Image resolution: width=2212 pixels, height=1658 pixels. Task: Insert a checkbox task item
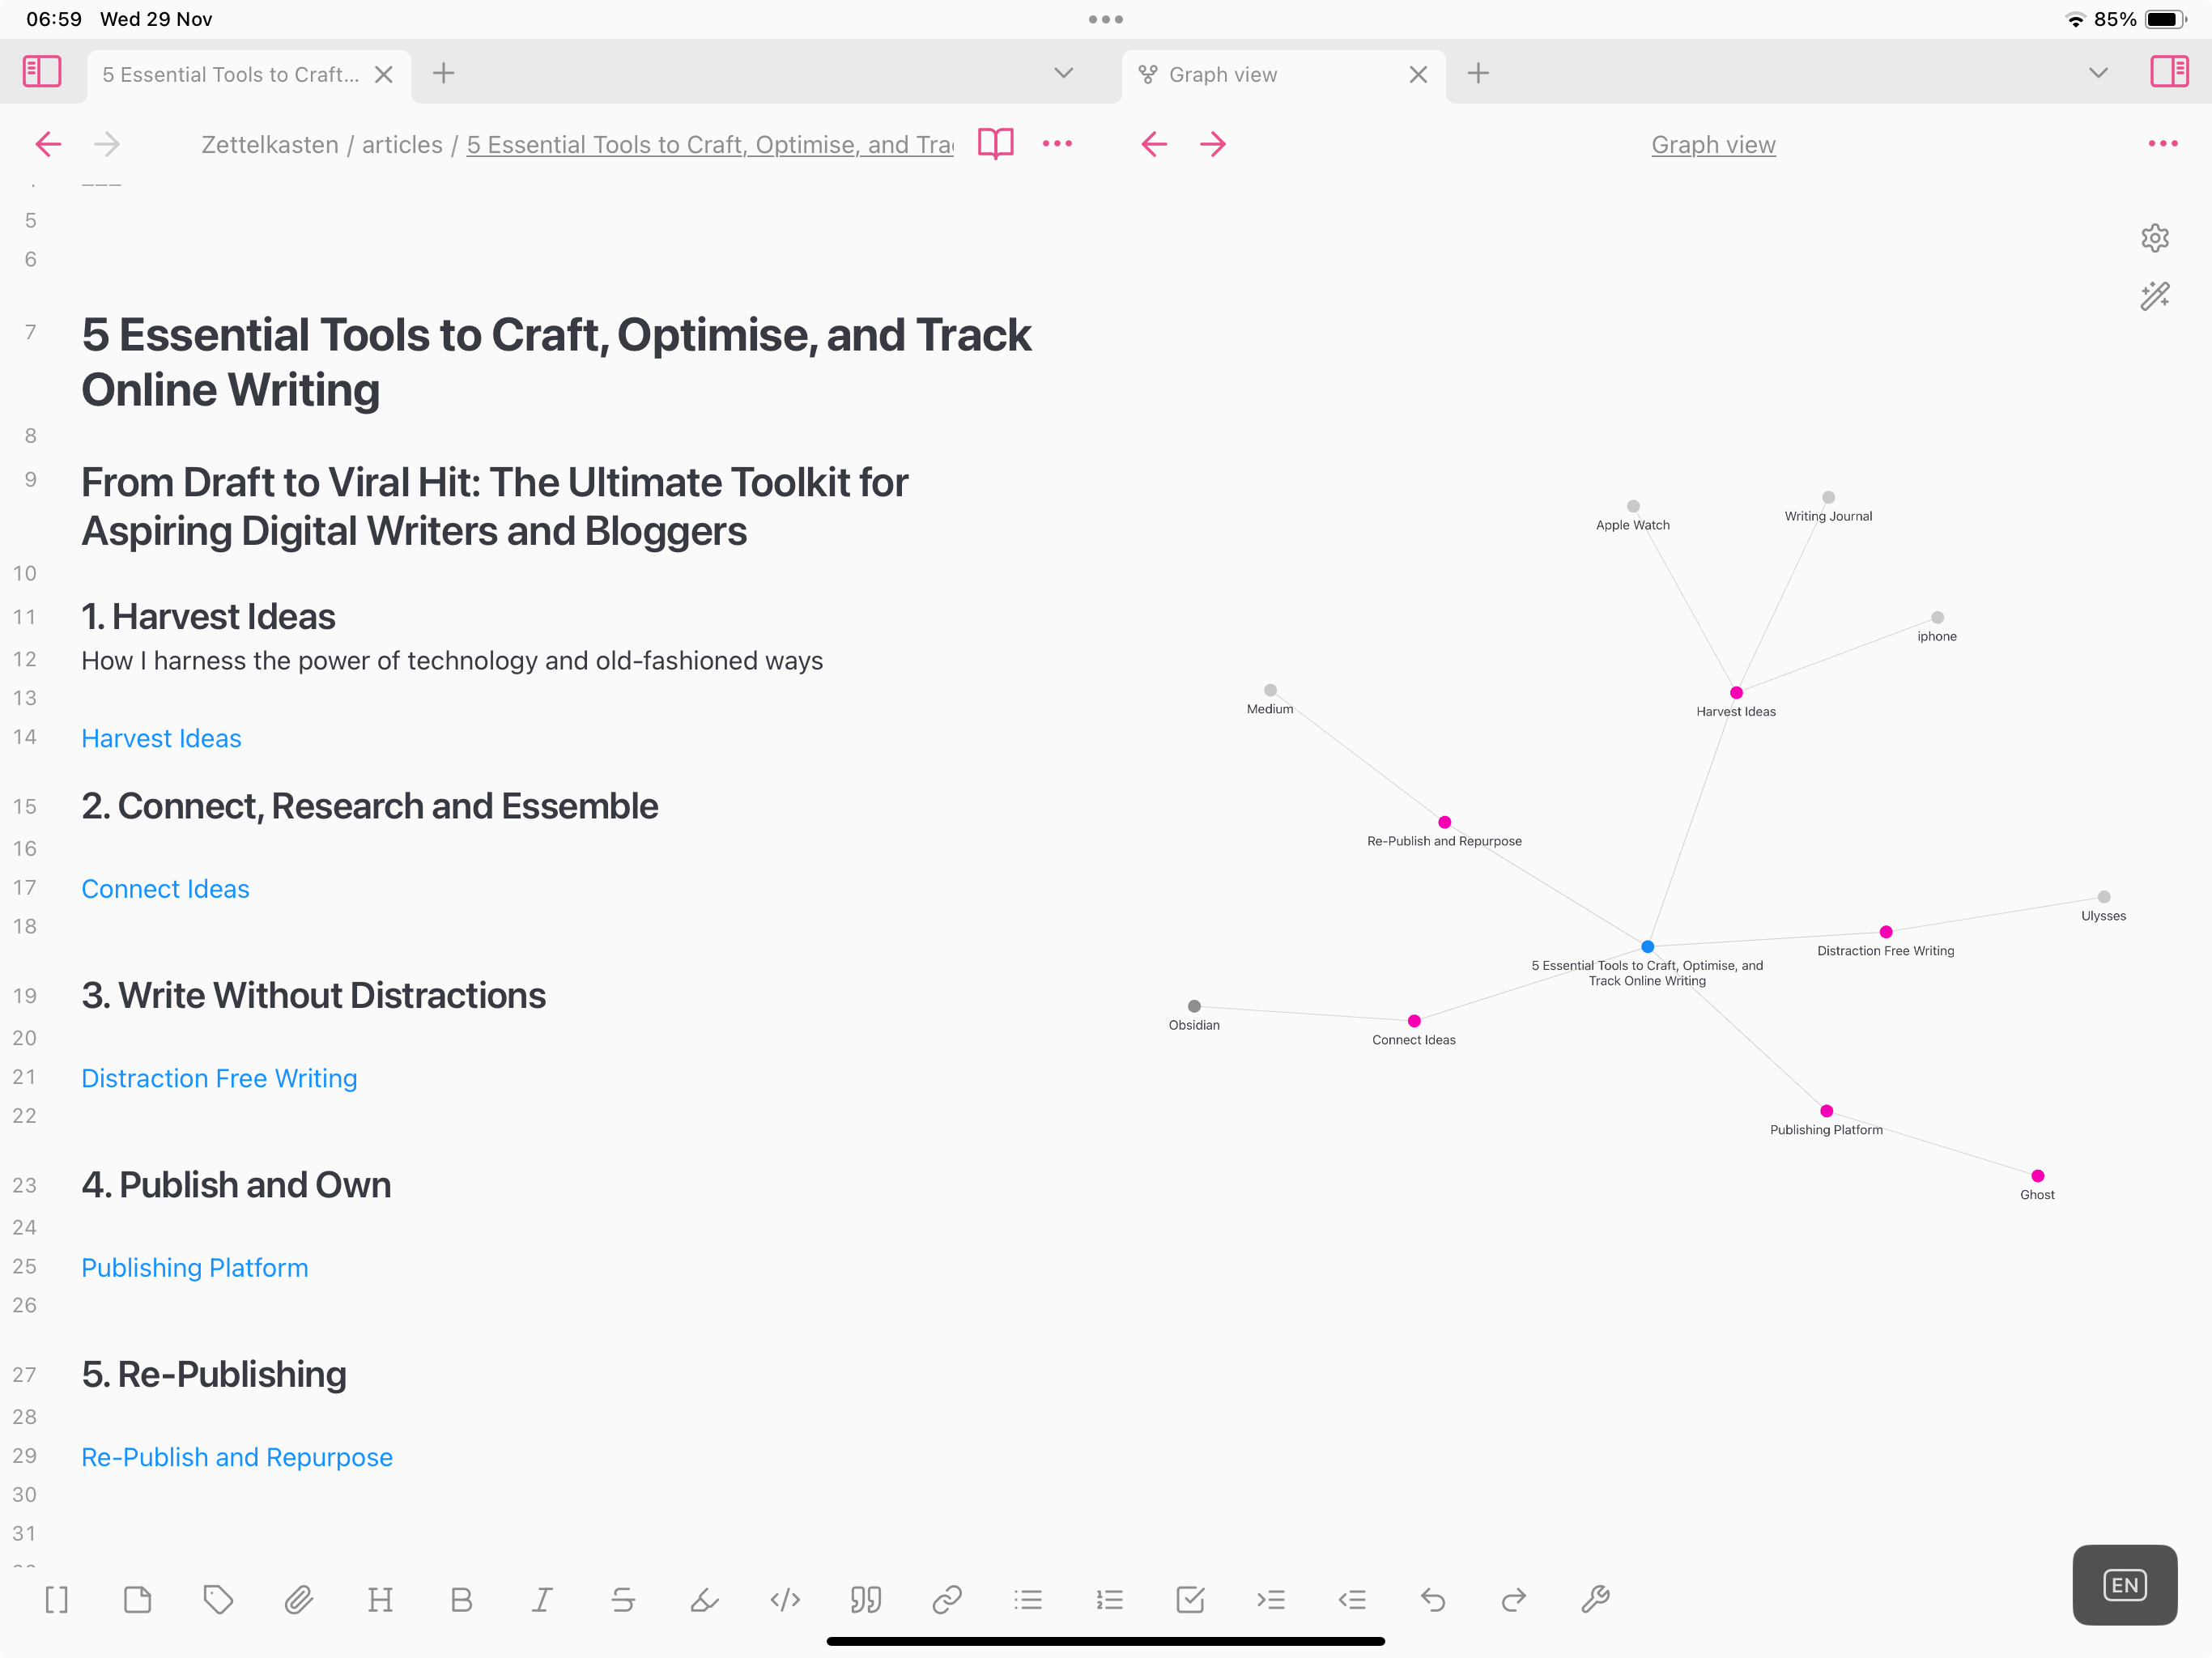(1190, 1600)
